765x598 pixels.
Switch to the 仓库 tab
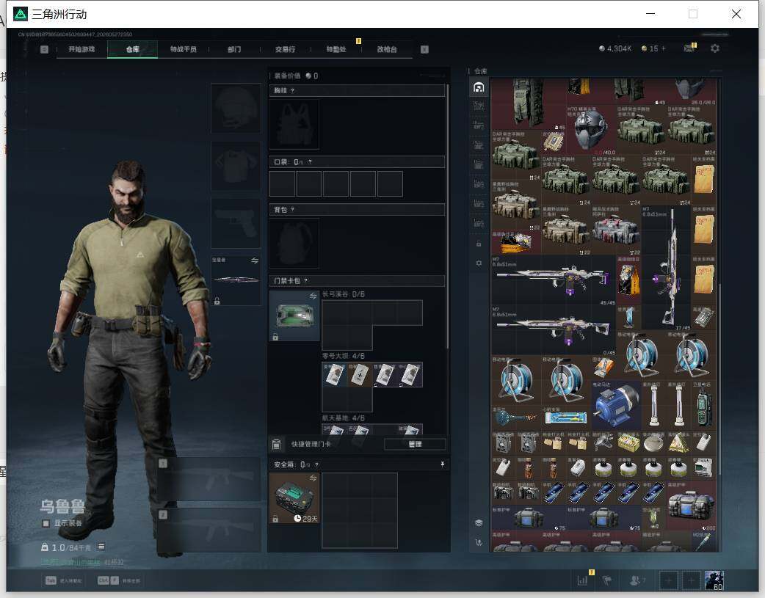tap(133, 49)
